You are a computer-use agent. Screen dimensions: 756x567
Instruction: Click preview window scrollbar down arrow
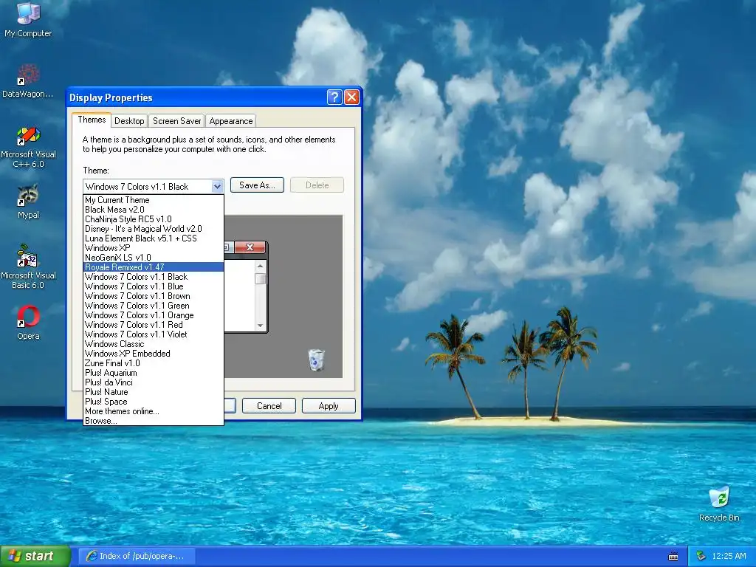point(261,326)
